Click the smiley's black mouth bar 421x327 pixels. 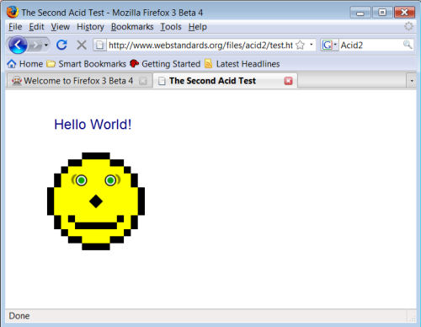[x=96, y=226]
